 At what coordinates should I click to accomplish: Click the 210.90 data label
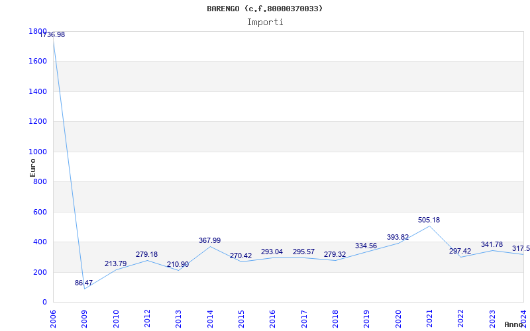coord(178,264)
